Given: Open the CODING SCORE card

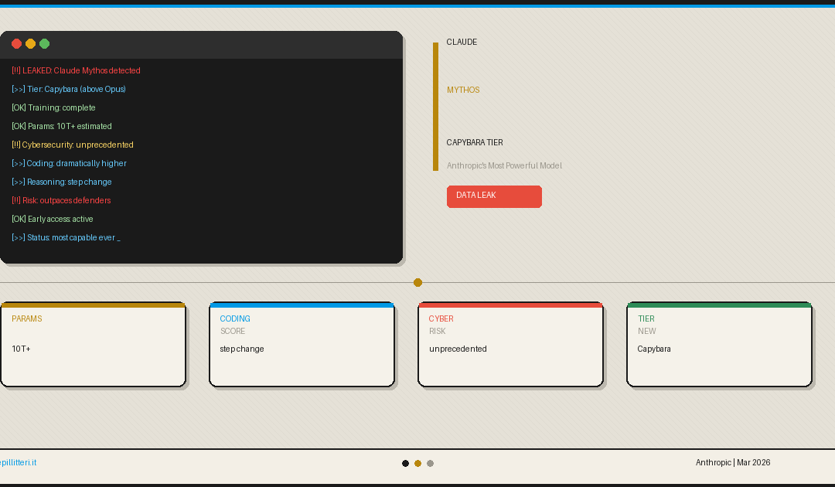Looking at the screenshot, I should [x=302, y=344].
